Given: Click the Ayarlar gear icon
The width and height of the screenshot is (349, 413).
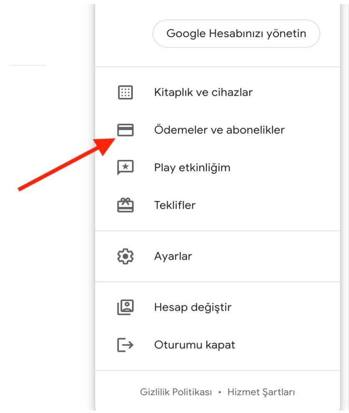Looking at the screenshot, I should tap(125, 256).
